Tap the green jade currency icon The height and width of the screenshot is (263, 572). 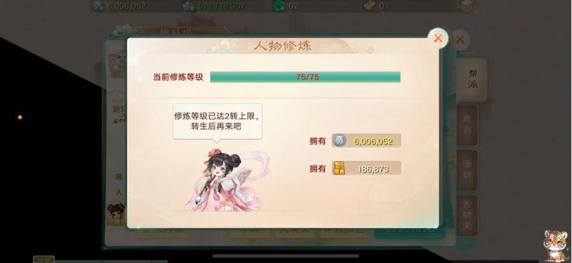[280, 6]
